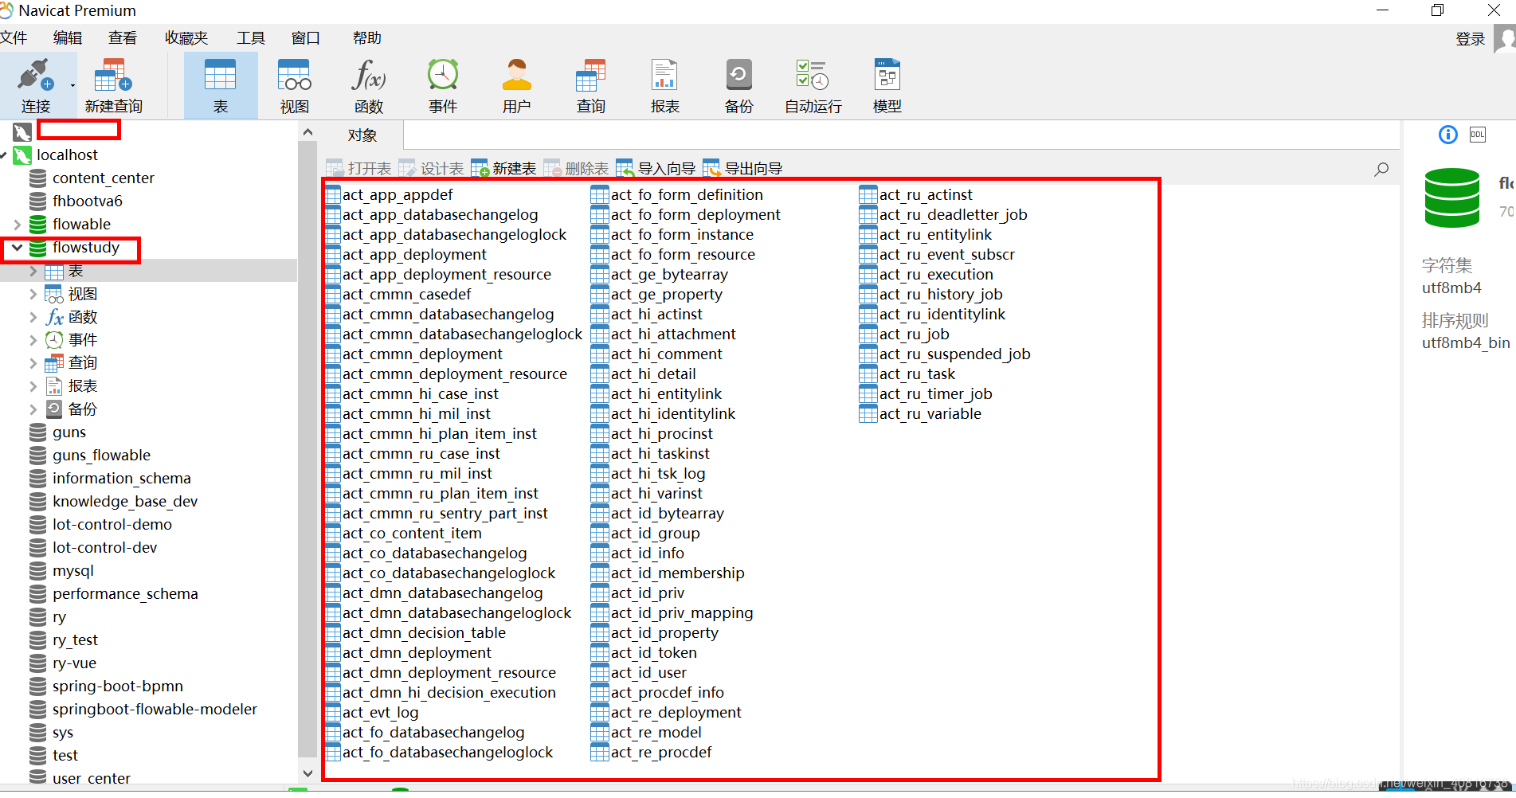1516x798 pixels.
Task: Expand the 报表 node under flowstudy
Action: pyautogui.click(x=33, y=386)
